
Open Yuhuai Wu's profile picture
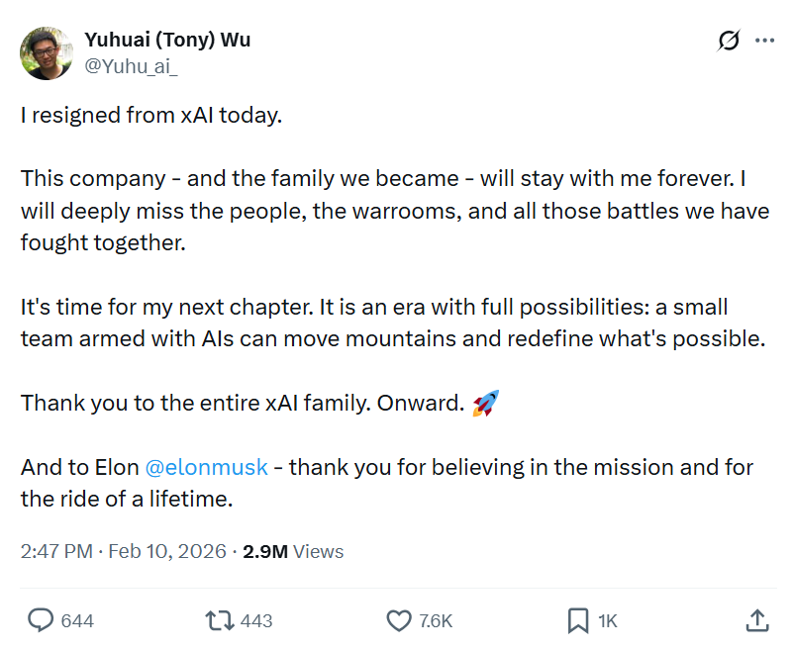pyautogui.click(x=47, y=52)
